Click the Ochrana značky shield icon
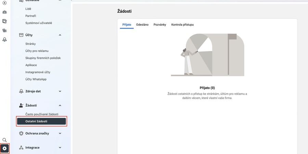Screen dimensions: 308x154 [x=21, y=133]
